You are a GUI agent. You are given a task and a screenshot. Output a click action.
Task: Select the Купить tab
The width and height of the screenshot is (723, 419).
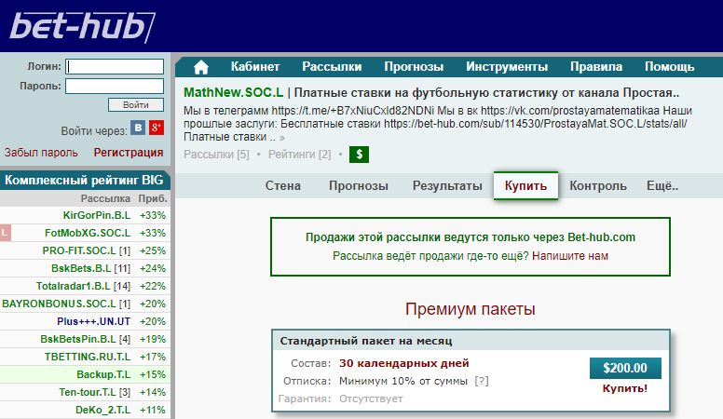[x=525, y=186]
